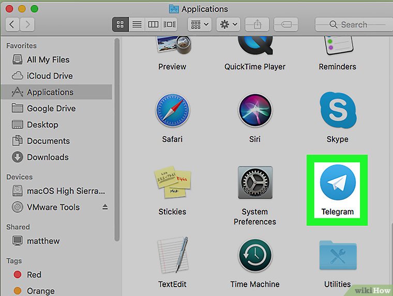Viewport: 393px width, 296px height.
Task: Switch to list view mode
Action: coord(137,24)
